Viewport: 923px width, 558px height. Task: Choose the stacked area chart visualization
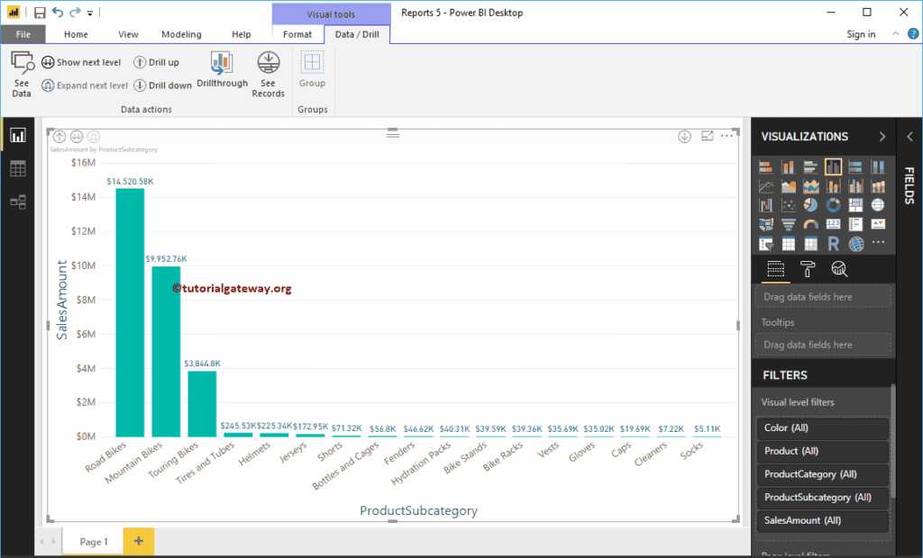point(810,186)
